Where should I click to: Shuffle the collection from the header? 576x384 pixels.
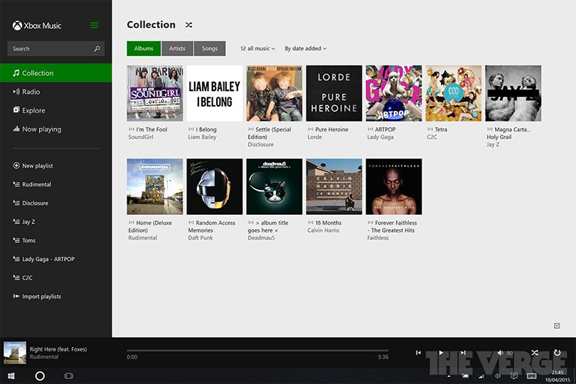(189, 25)
